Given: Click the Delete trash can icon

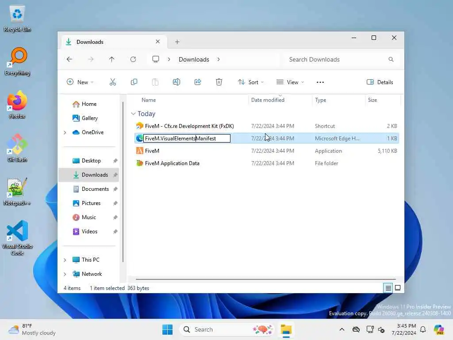Looking at the screenshot, I should [x=219, y=82].
